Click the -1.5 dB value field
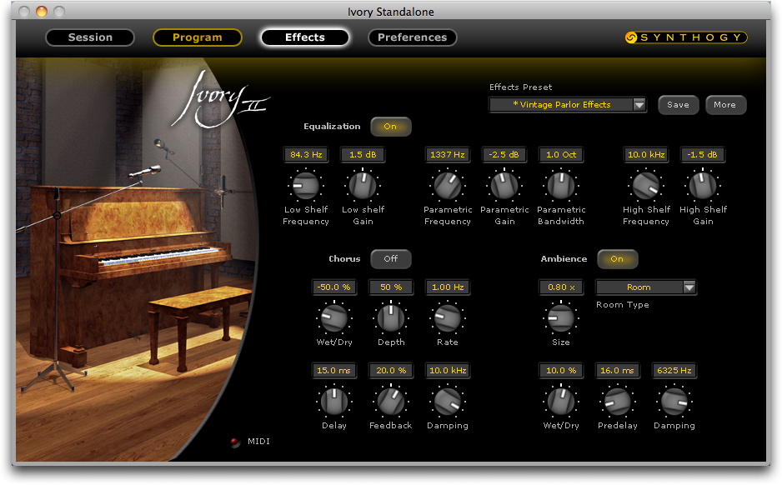This screenshot has width=782, height=485. [x=703, y=154]
